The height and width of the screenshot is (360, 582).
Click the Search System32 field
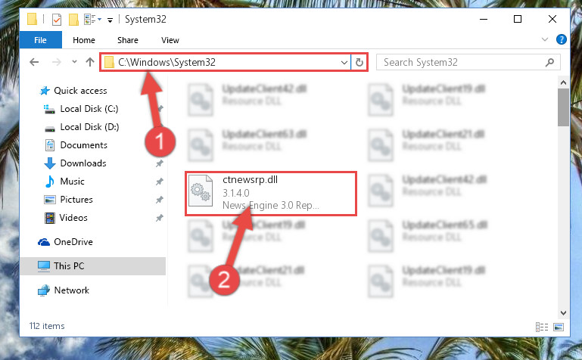point(462,62)
